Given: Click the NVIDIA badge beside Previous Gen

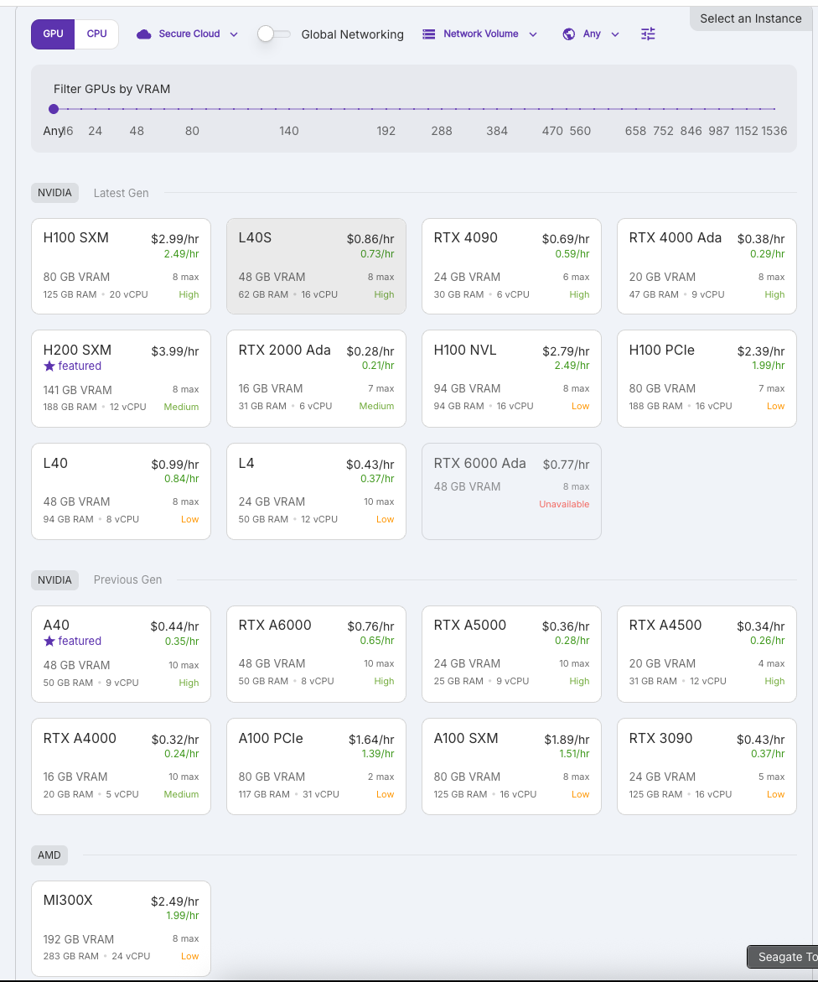Looking at the screenshot, I should (x=54, y=580).
